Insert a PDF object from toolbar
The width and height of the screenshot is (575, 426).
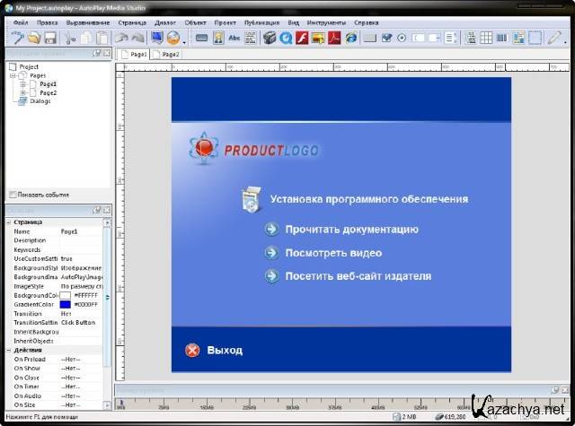pos(332,38)
